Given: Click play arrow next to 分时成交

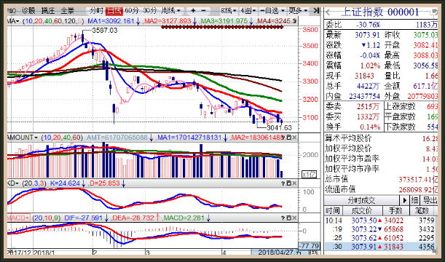Looking at the screenshot, I should [404, 200].
